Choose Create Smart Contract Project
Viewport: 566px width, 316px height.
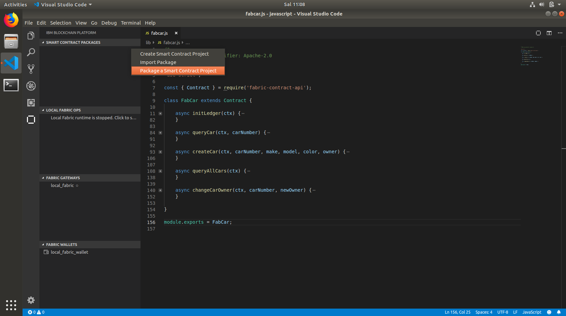(x=178, y=54)
